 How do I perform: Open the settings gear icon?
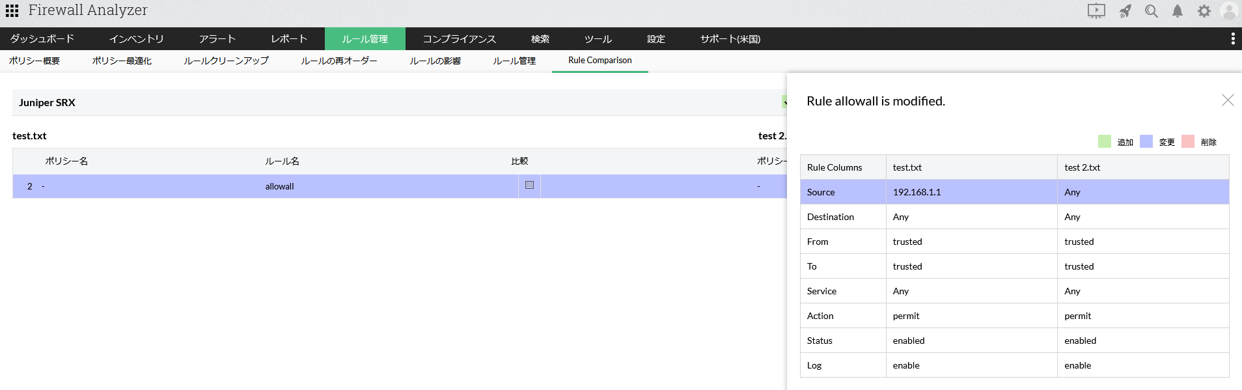click(1204, 11)
